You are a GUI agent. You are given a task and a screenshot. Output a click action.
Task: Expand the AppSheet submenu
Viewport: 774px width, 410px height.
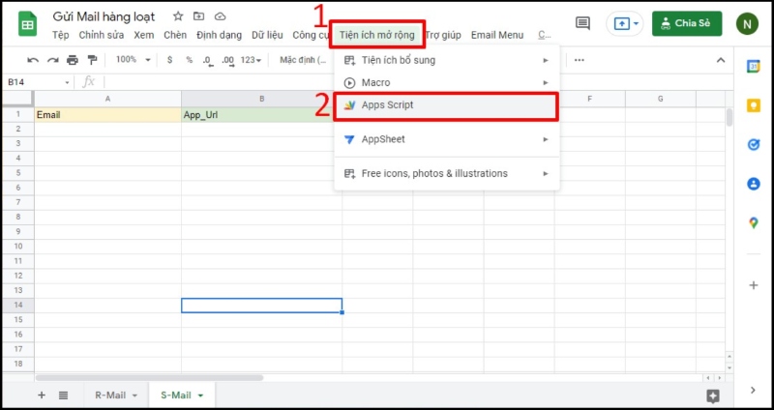click(447, 139)
